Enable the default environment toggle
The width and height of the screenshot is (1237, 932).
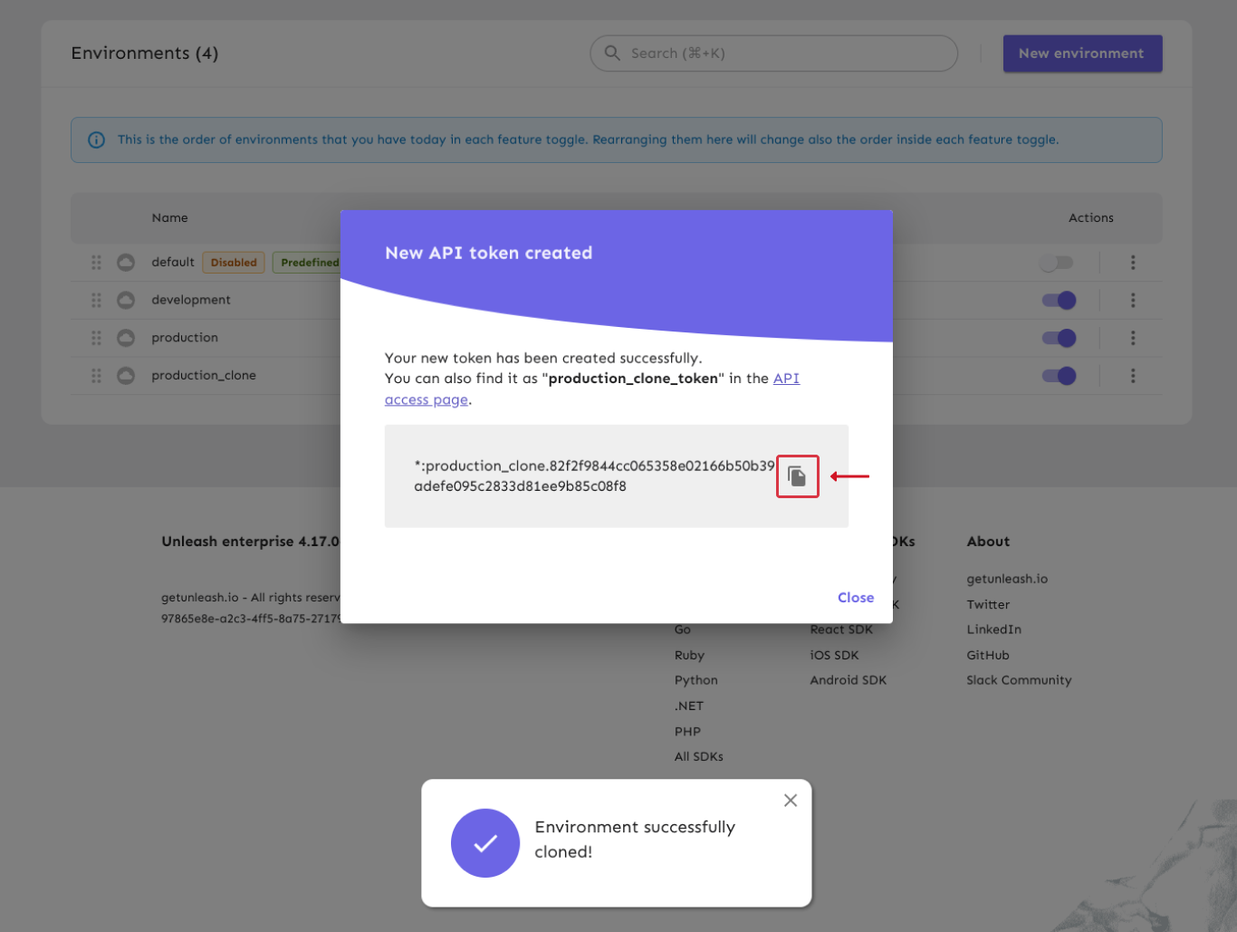point(1057,263)
